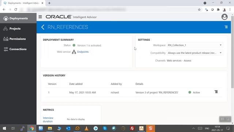The image size is (234, 132).
Task: Close the Deployments browser tab
Action: pos(42,3)
